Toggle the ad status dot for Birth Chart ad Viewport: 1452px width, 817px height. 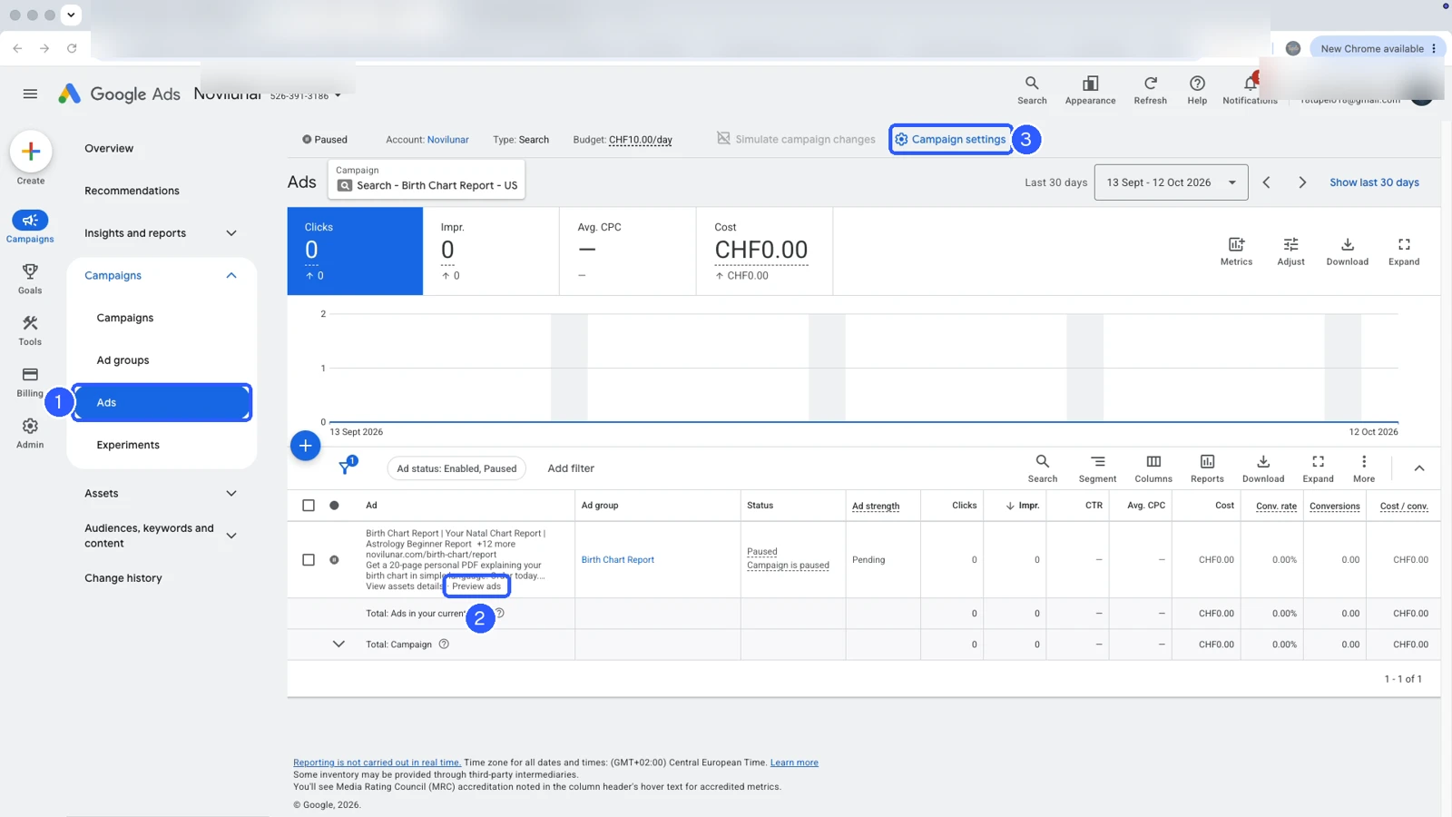(x=334, y=560)
